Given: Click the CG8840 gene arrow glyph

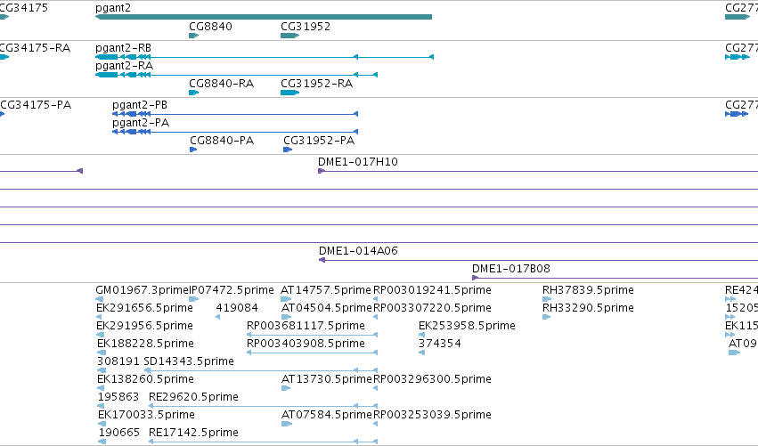Looking at the screenshot, I should [x=194, y=36].
